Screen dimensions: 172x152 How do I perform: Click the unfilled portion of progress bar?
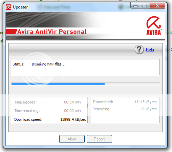(132, 84)
